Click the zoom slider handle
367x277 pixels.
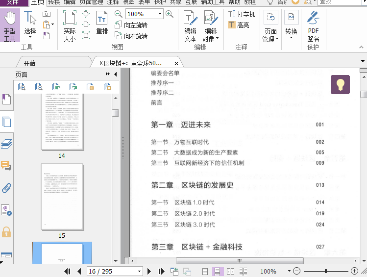click(x=325, y=271)
